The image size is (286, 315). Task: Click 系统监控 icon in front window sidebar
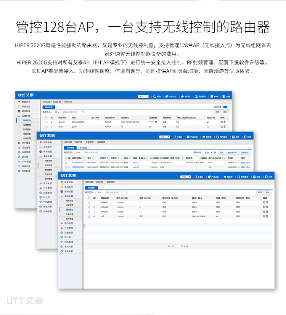(62, 187)
